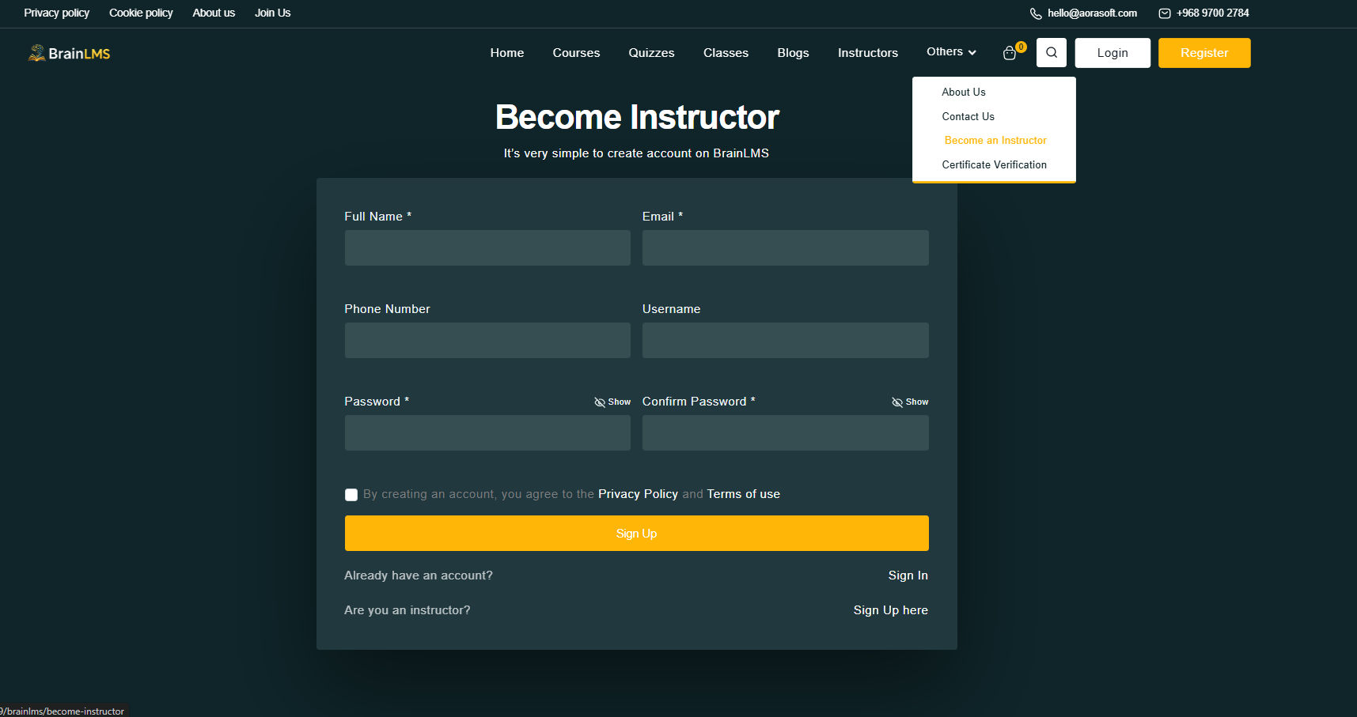This screenshot has width=1357, height=717.
Task: Select Become an Instructor in dropdown
Action: coord(995,140)
